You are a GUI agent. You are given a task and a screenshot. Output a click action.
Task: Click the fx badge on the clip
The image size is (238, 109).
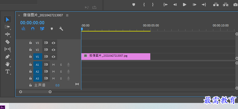[86, 56]
